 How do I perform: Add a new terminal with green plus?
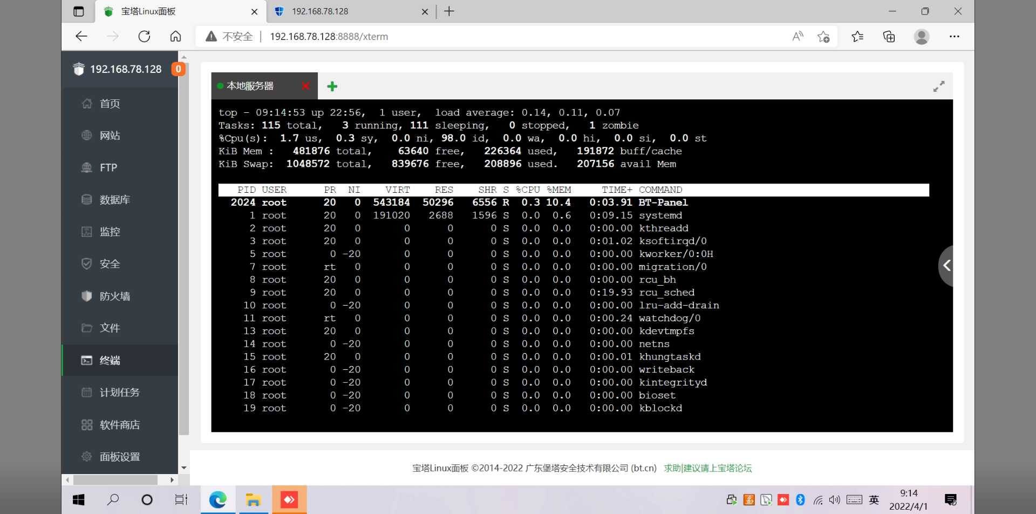point(332,86)
